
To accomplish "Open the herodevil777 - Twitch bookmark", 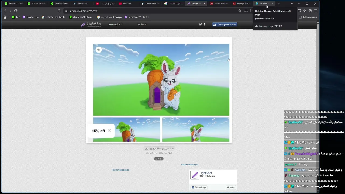I will point(137,17).
